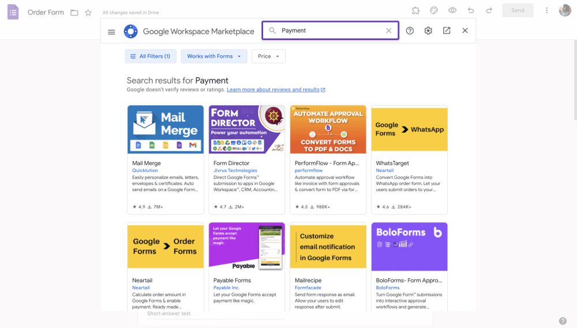The width and height of the screenshot is (577, 328).
Task: Click the Form Director app title
Action: coord(231,163)
